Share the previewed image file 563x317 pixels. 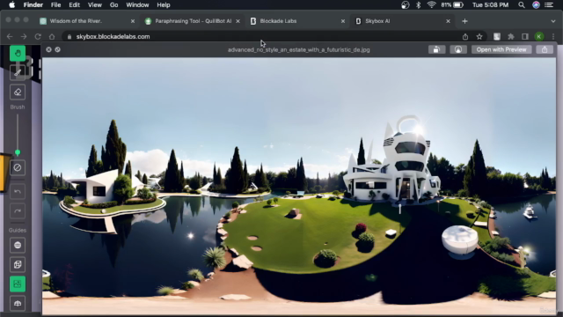[545, 49]
